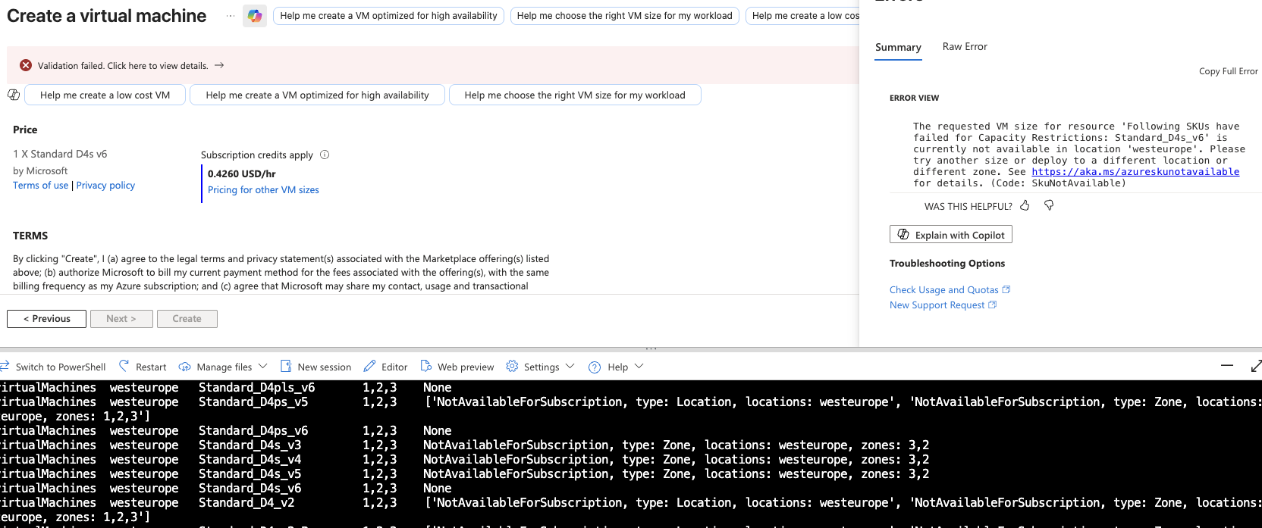The height and width of the screenshot is (528, 1262).
Task: Click top 'Help me choose the right VM size' suggestion
Action: tap(625, 15)
